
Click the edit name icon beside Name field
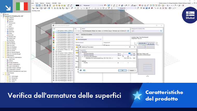(128, 31)
